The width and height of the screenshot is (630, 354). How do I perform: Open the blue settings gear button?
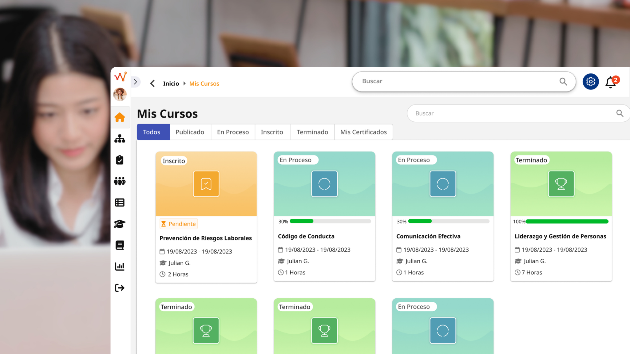(590, 81)
